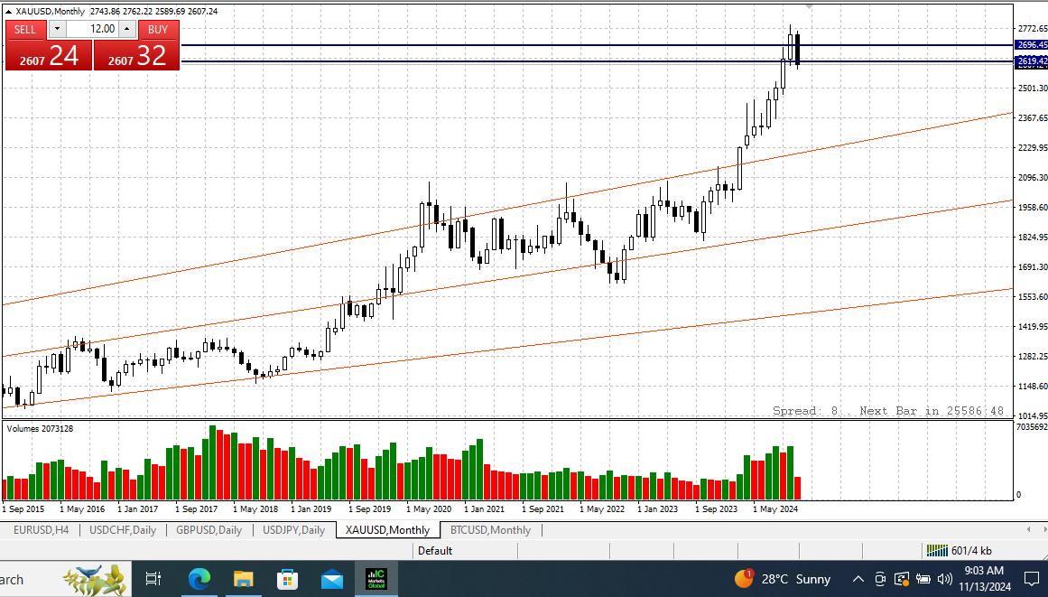Click the connection status bars icon
The height and width of the screenshot is (597, 1048).
point(936,551)
